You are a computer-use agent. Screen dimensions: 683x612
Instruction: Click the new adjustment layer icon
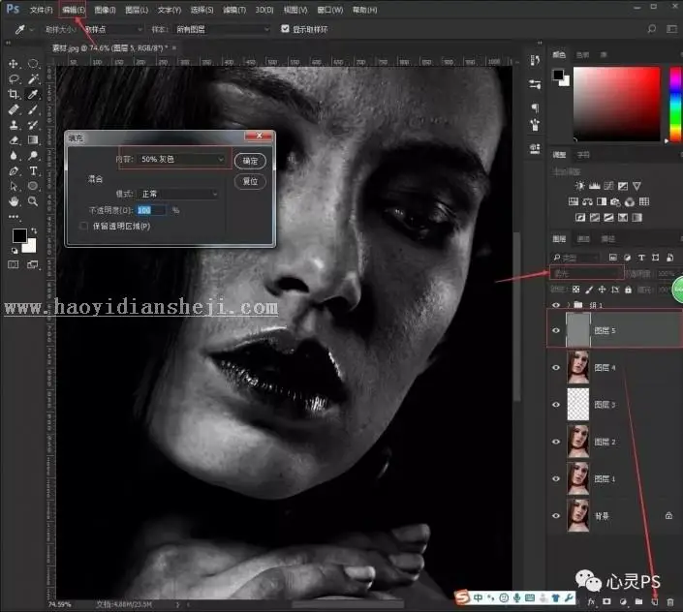(x=623, y=601)
